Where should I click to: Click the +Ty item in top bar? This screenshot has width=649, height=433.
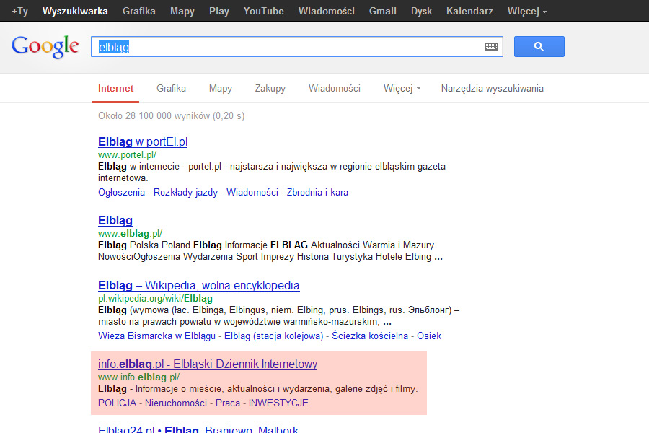click(x=19, y=12)
